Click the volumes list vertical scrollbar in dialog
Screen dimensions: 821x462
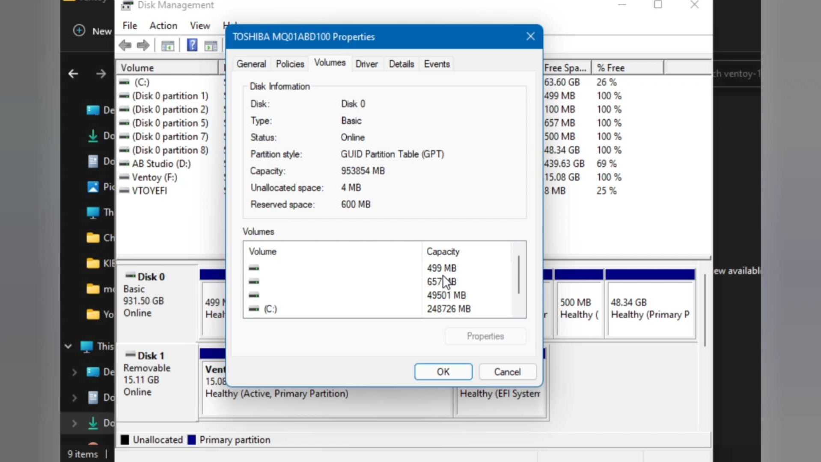(x=518, y=275)
